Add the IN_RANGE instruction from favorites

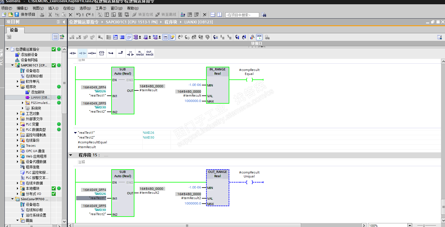pyautogui.click(x=140, y=53)
